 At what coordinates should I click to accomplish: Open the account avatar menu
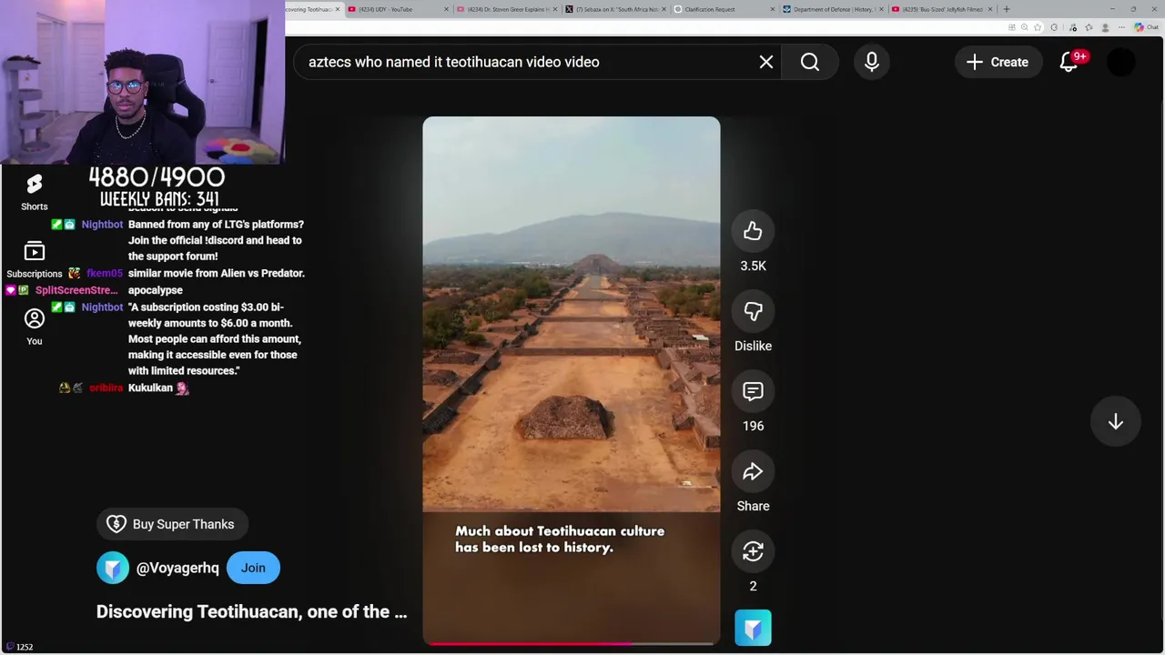(1121, 62)
